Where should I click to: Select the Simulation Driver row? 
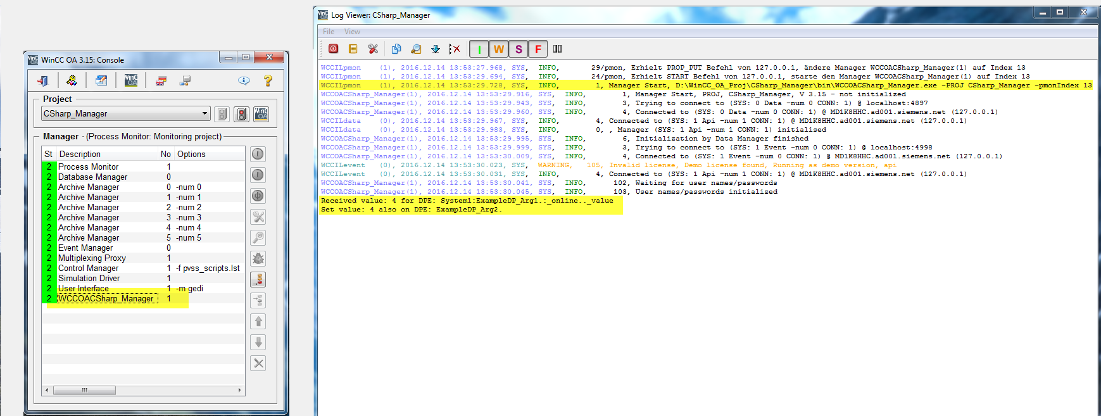[x=144, y=278]
